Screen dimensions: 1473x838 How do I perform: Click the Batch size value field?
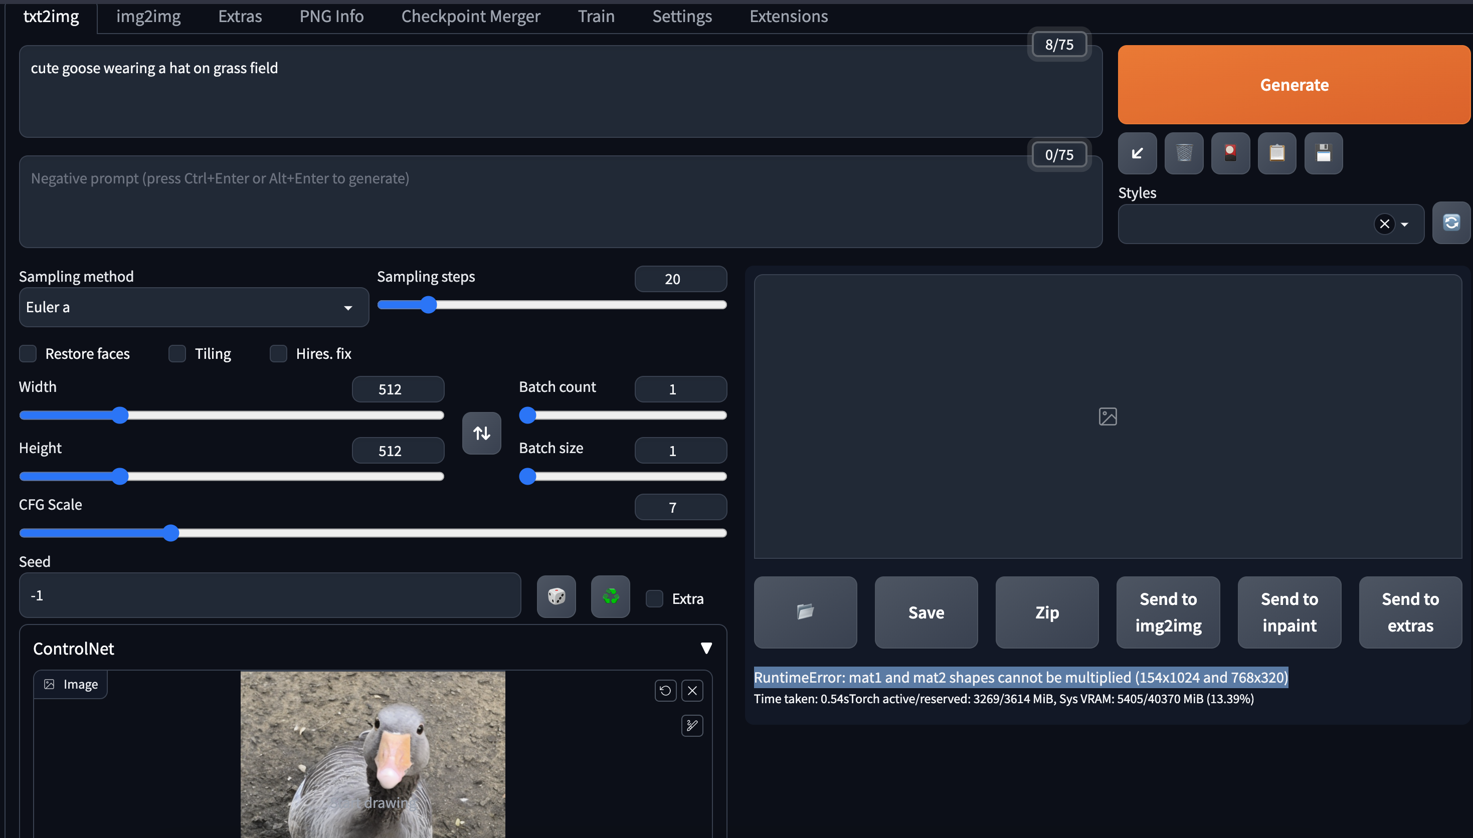coord(680,451)
